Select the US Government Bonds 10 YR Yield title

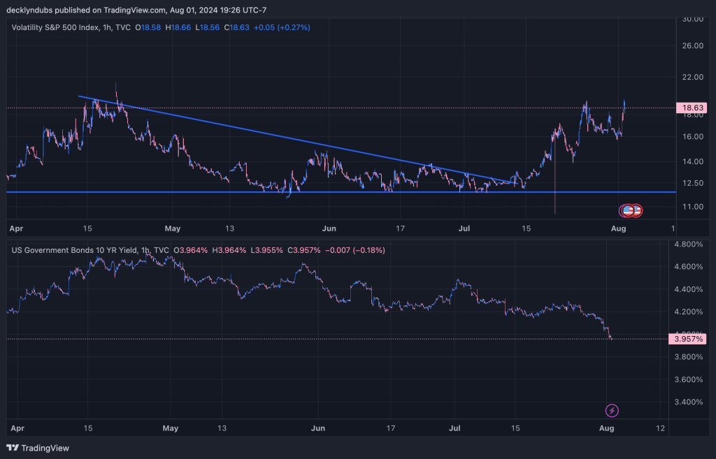coord(73,250)
